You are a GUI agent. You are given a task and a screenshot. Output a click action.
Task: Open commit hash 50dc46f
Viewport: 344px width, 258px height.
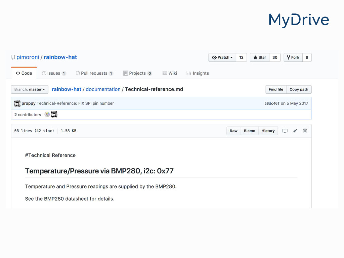(272, 103)
